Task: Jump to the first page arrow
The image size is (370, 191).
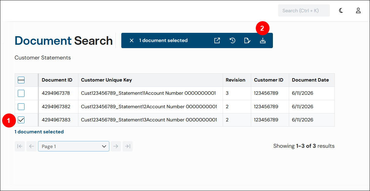Action: (20, 146)
